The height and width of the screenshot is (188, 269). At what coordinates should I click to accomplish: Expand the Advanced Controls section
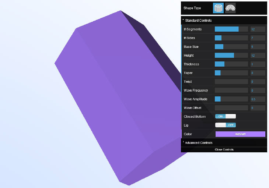tap(199, 143)
